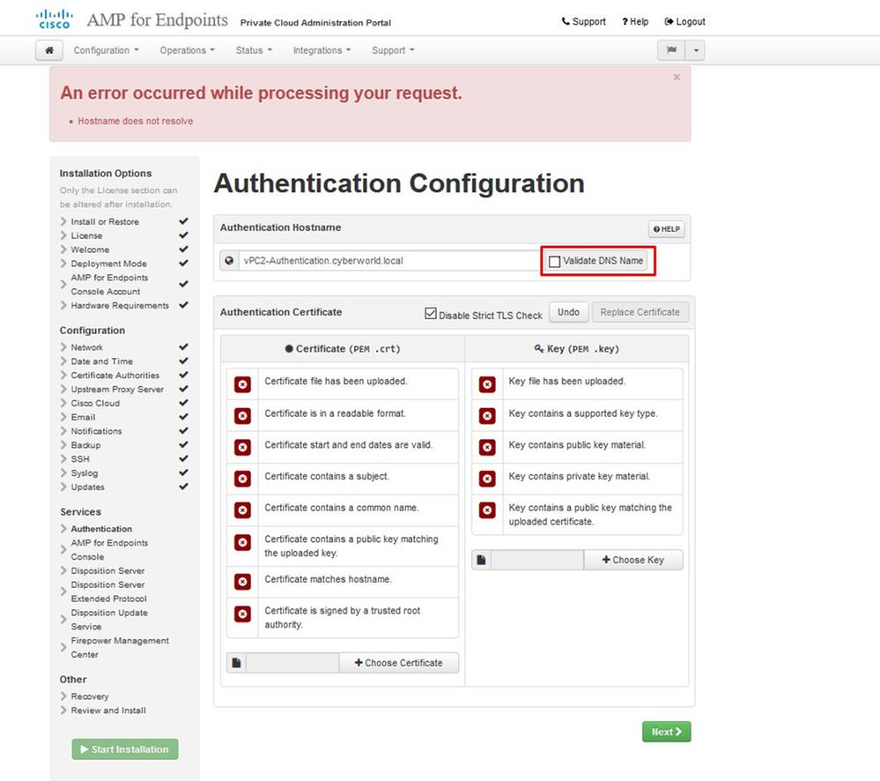
Task: Enable the Validate DNS Name checkbox
Action: (x=554, y=261)
